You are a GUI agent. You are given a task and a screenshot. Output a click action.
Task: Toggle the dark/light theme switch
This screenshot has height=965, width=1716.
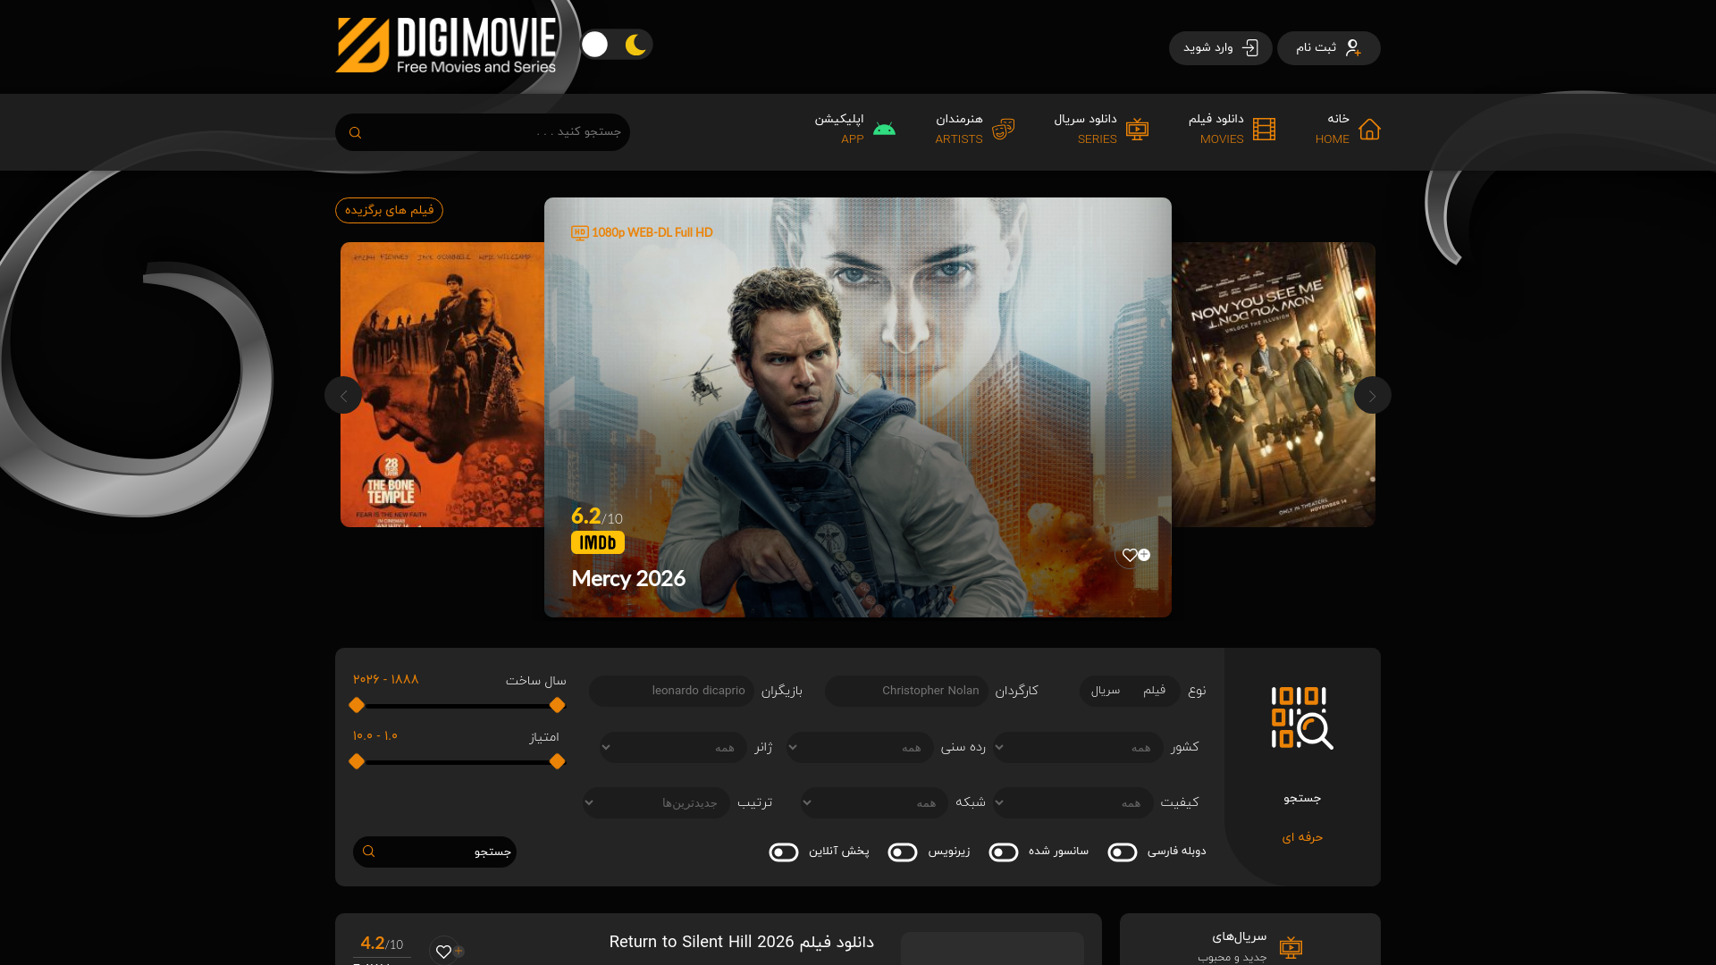click(617, 45)
